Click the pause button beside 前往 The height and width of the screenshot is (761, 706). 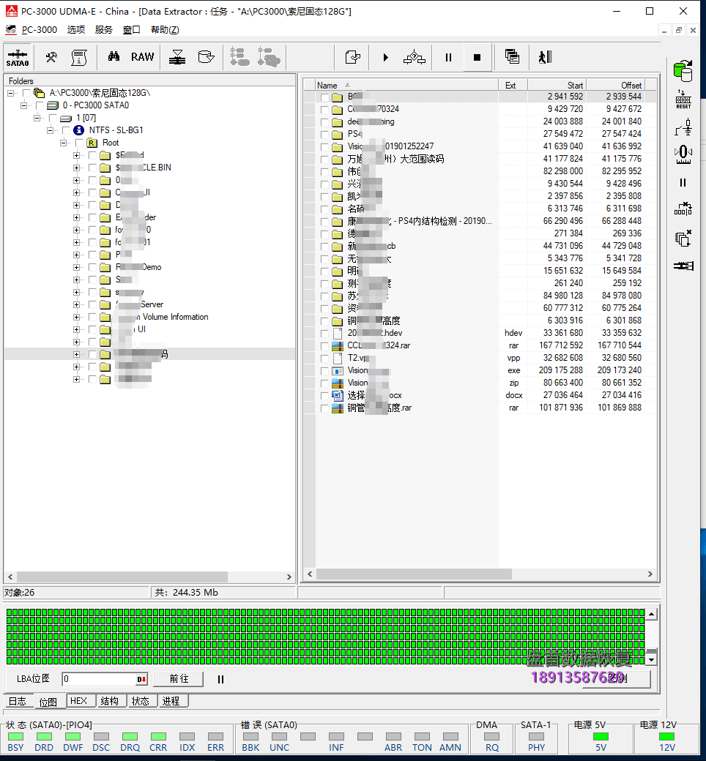point(220,680)
